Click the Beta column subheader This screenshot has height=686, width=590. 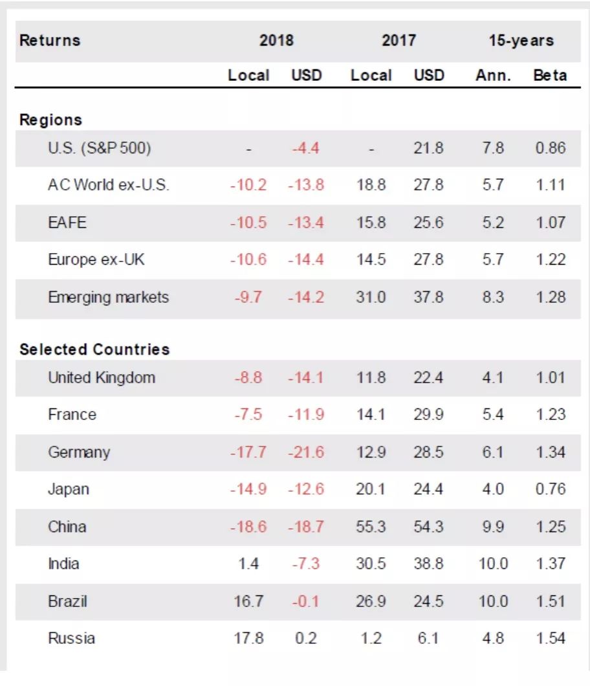pyautogui.click(x=550, y=75)
